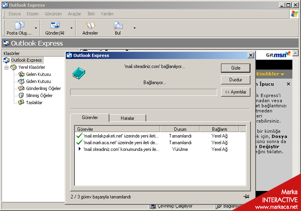Select the Yerel Klasörler folder
This screenshot has height=211, width=301.
coord(32,67)
